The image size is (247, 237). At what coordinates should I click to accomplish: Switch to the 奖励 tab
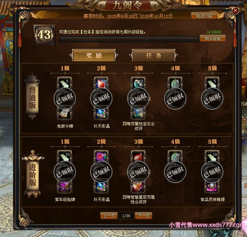(x=94, y=55)
